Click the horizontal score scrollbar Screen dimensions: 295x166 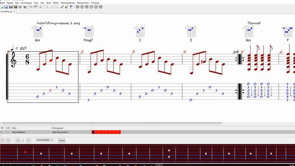tap(112, 123)
